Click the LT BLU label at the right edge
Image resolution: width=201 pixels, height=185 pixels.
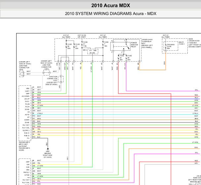tap(195, 114)
